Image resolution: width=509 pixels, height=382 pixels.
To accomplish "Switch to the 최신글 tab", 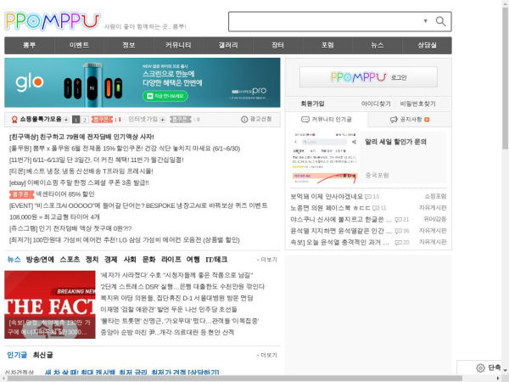I will point(43,355).
